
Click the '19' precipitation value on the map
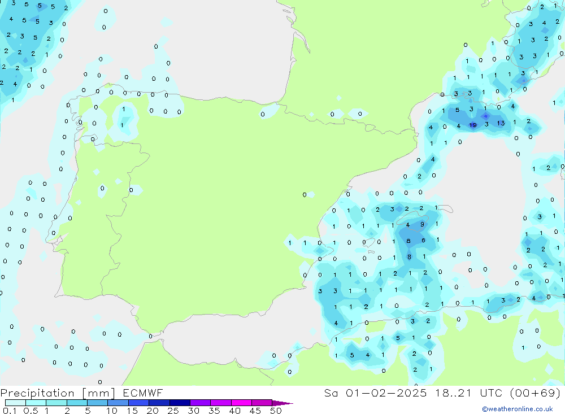pos(473,125)
